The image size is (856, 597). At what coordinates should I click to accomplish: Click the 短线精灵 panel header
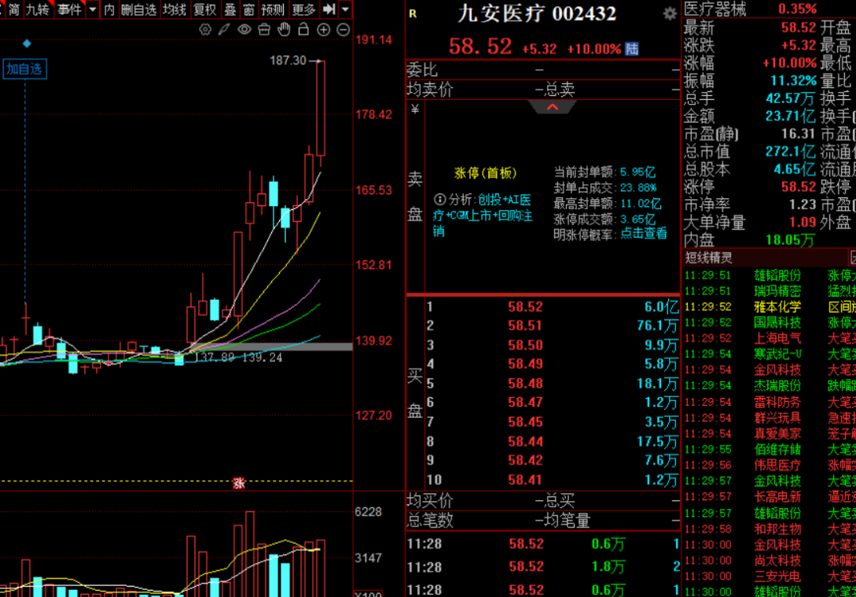click(709, 258)
